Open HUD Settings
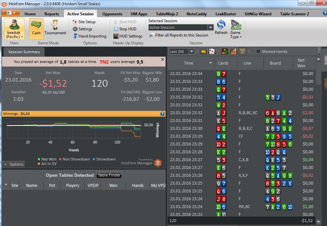The height and width of the screenshot is (226, 327). 128,36
